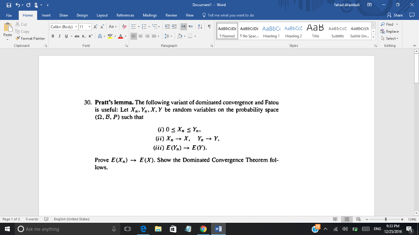Image resolution: width=419 pixels, height=235 pixels.
Task: Switch to the Review ribbon tab
Action: (171, 15)
